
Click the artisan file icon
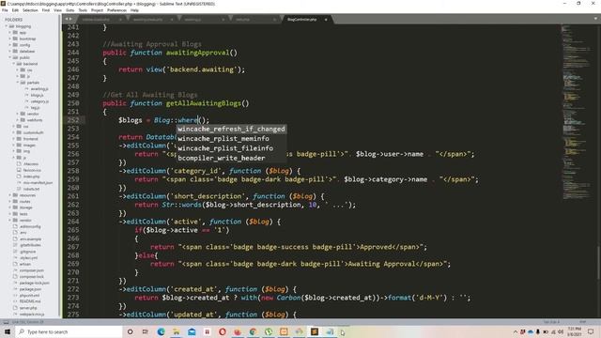(x=15, y=264)
